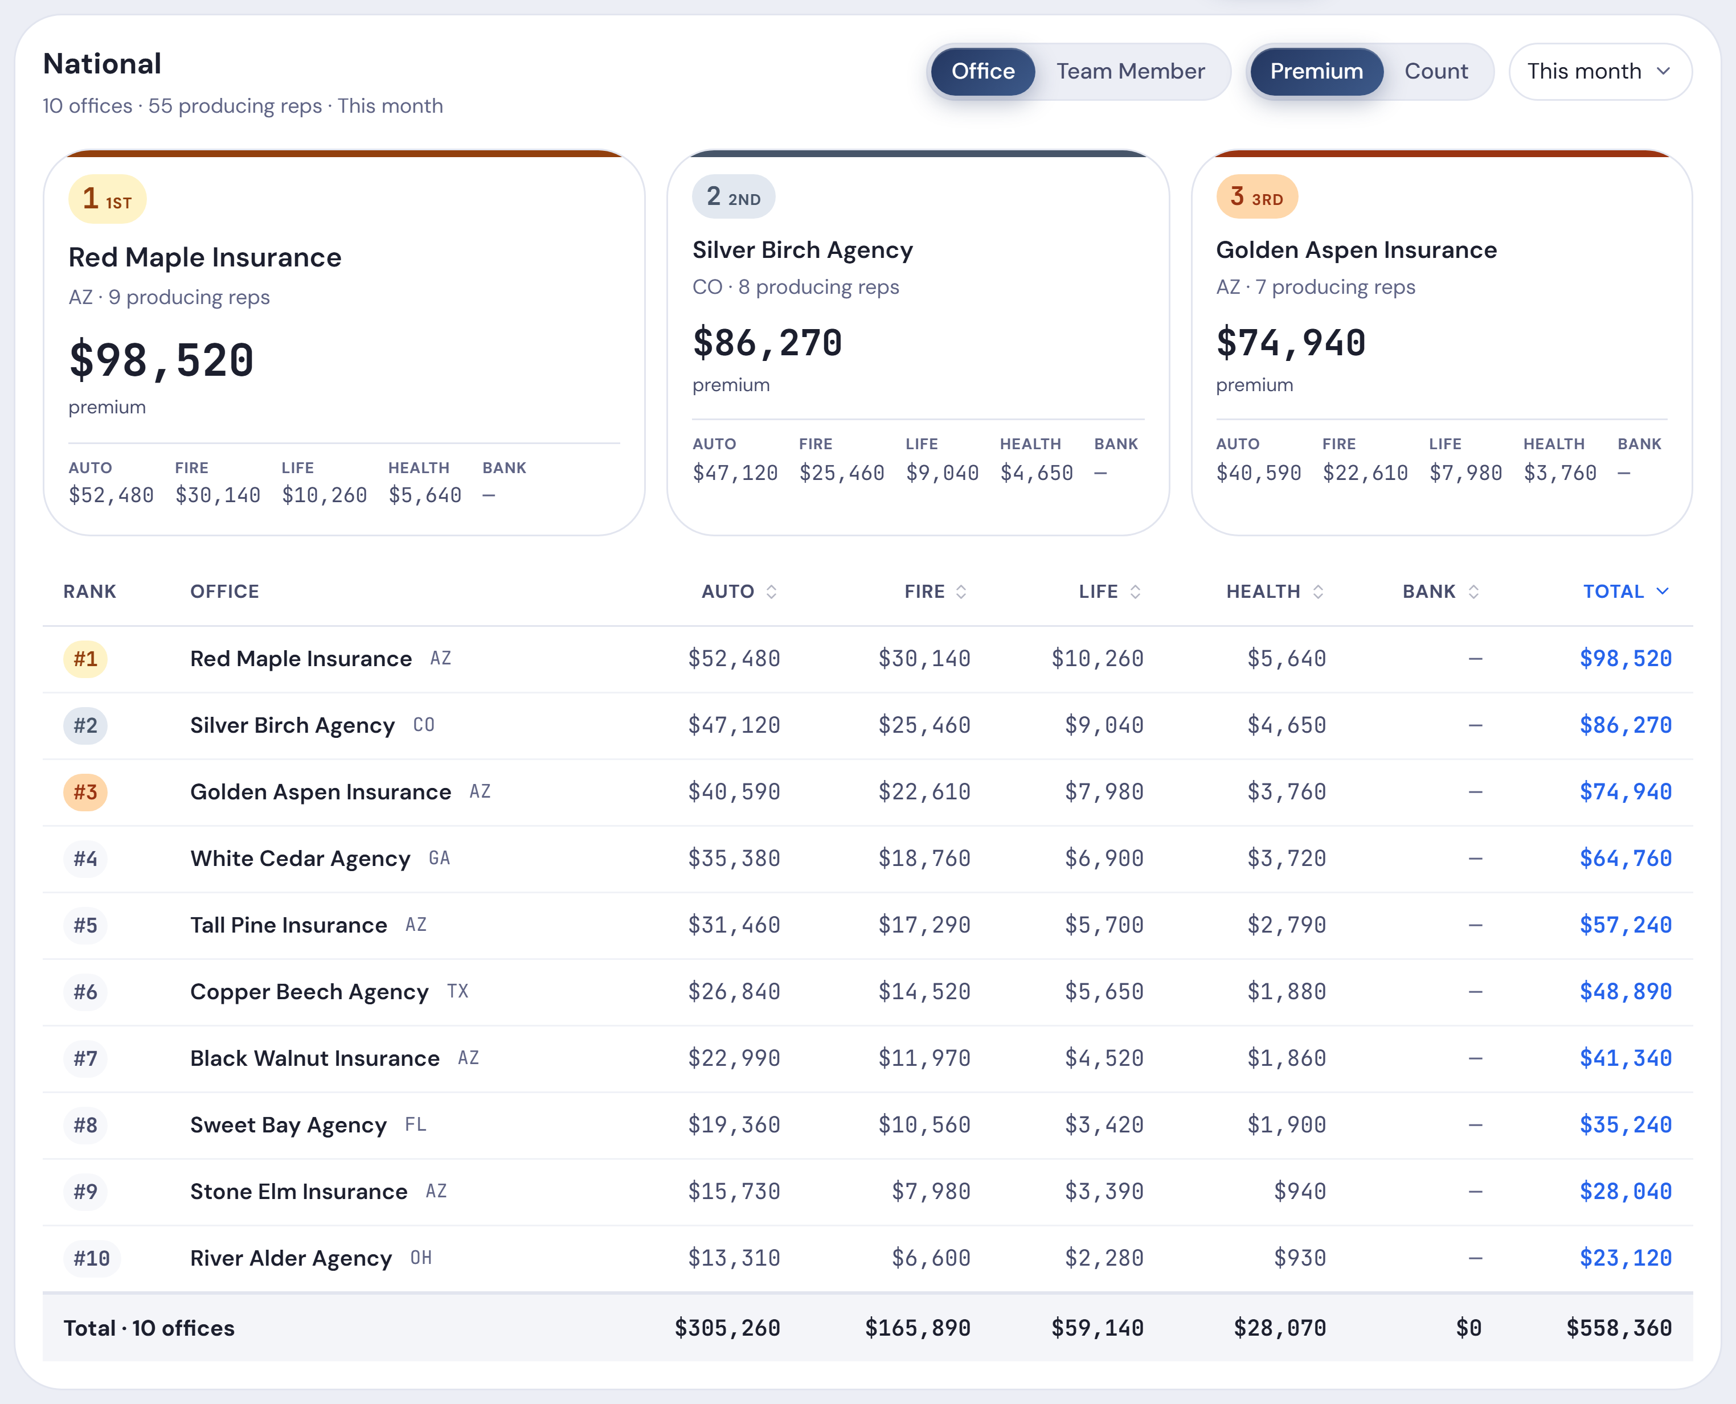This screenshot has height=1404, width=1736.
Task: Click the #10 rank badge
Action: 92,1258
